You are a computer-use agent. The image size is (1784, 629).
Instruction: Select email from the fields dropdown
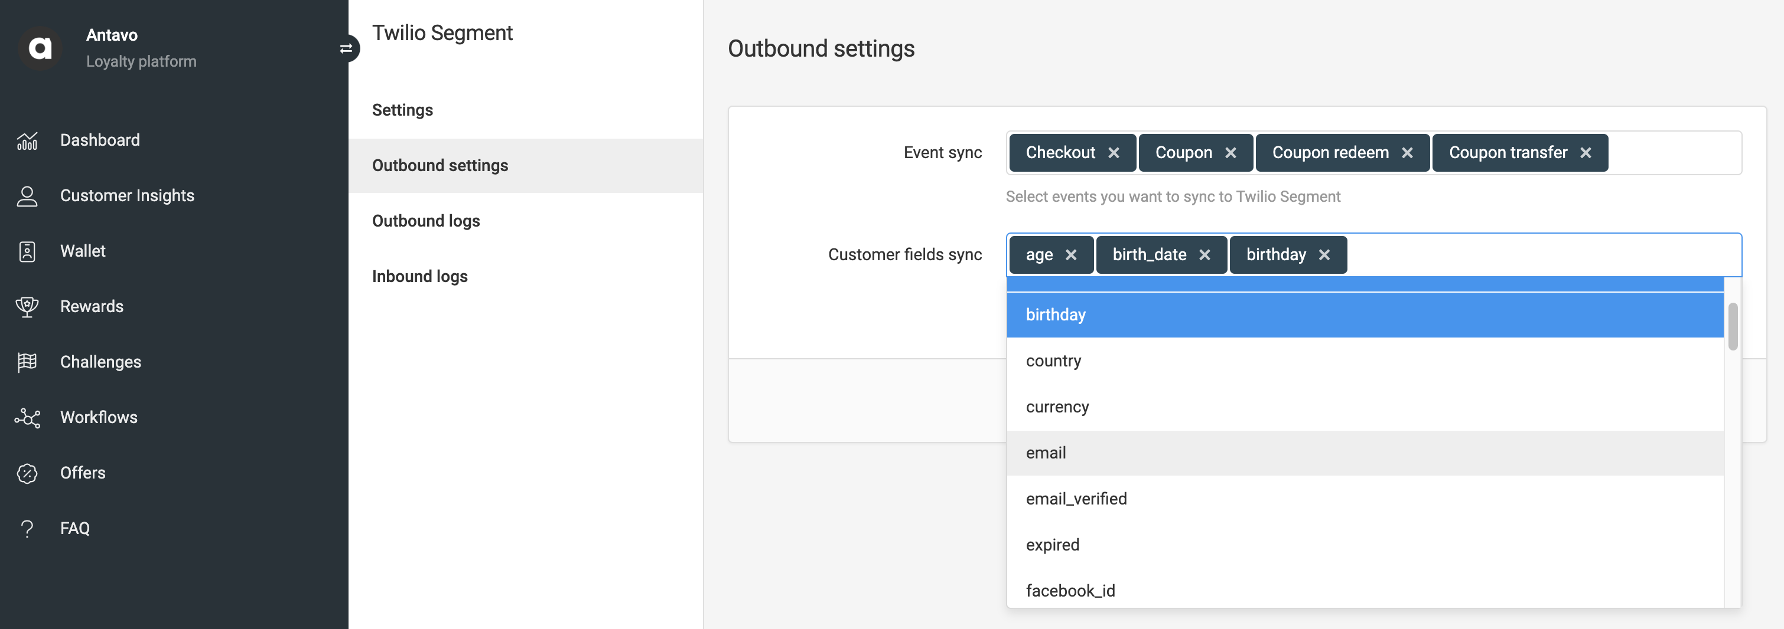[1046, 453]
